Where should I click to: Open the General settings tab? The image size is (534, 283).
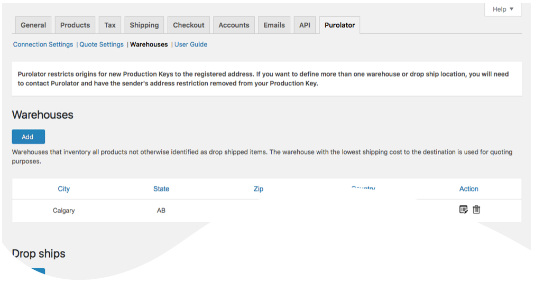[x=33, y=25]
